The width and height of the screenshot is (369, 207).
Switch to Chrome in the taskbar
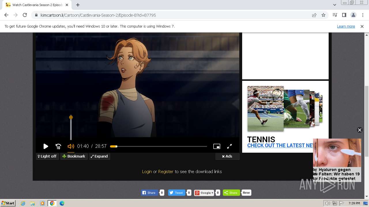coord(52,203)
